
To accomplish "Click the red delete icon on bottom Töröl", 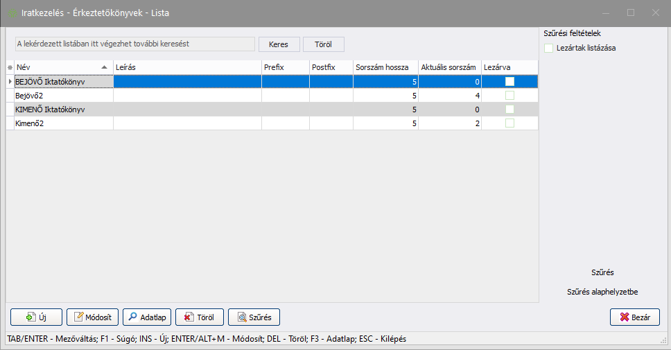I will [187, 317].
